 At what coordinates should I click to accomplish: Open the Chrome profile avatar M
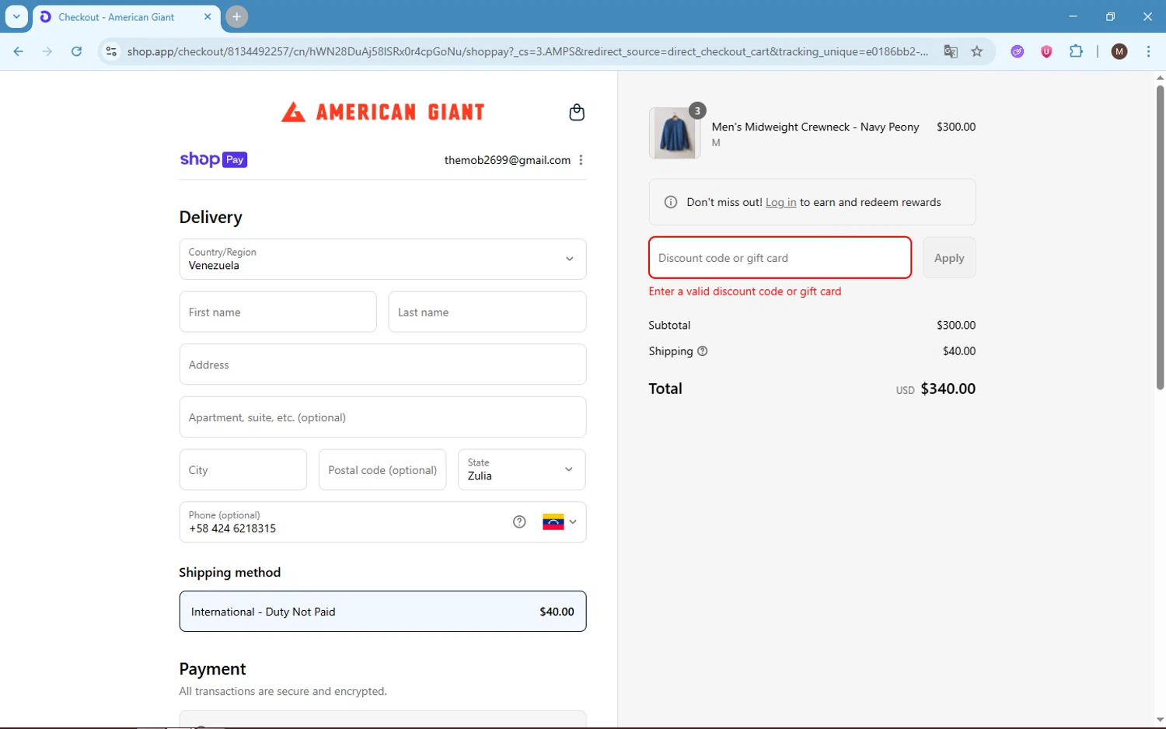click(1119, 51)
